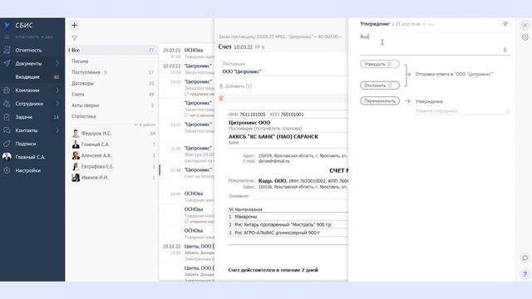Click the Добавить (1) attachment link
This screenshot has height=299, width=532.
239,86
